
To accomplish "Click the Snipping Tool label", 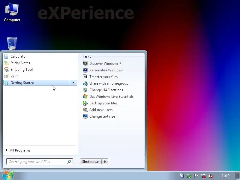I will tap(22, 70).
